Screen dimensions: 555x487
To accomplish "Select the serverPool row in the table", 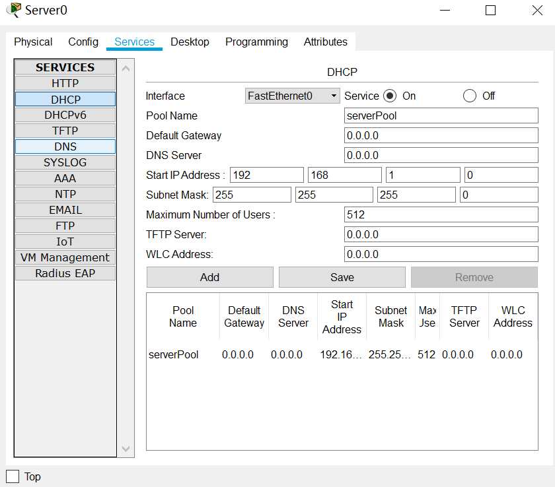I will tap(342, 354).
